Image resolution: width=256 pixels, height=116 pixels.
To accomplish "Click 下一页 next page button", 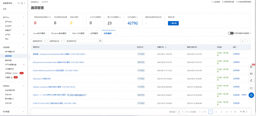I will click(243, 112).
